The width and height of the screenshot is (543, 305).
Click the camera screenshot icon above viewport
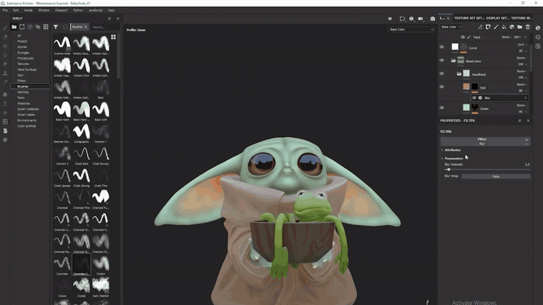click(x=431, y=18)
